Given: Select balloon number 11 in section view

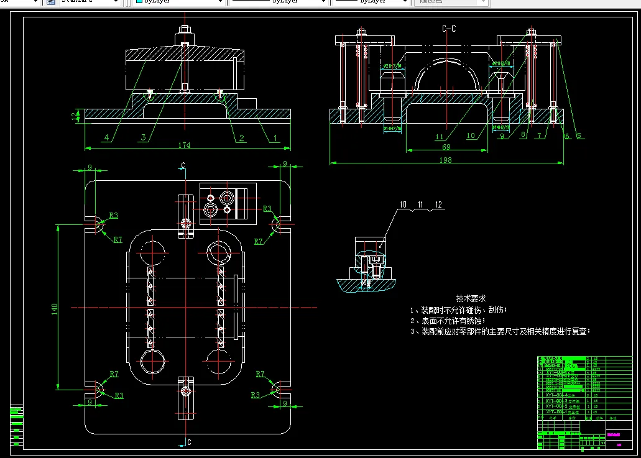Looking at the screenshot, I should tap(440, 137).
